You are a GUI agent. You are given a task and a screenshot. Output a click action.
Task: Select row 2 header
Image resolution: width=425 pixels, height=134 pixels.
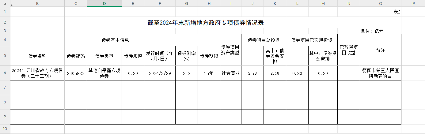click(x=5, y=23)
